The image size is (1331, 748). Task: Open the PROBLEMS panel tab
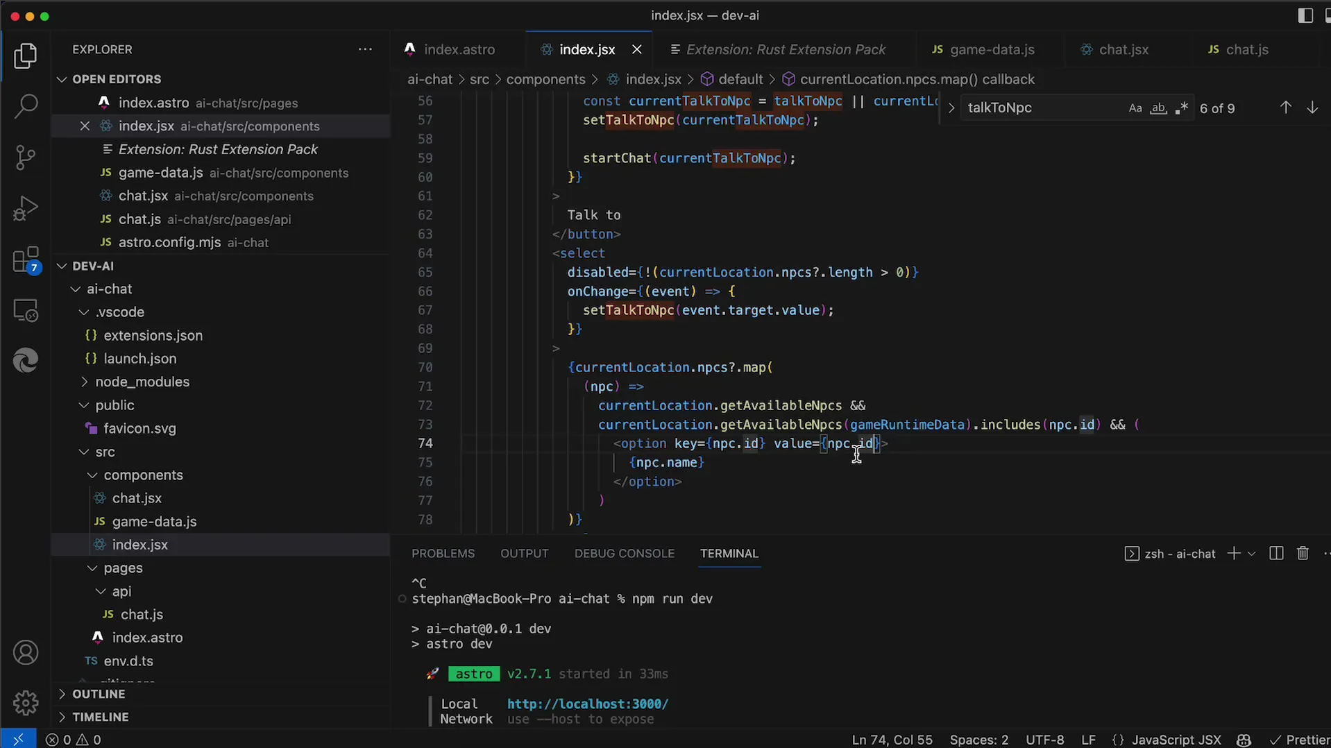click(443, 554)
